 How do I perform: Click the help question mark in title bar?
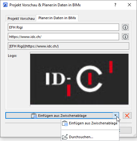115,5
